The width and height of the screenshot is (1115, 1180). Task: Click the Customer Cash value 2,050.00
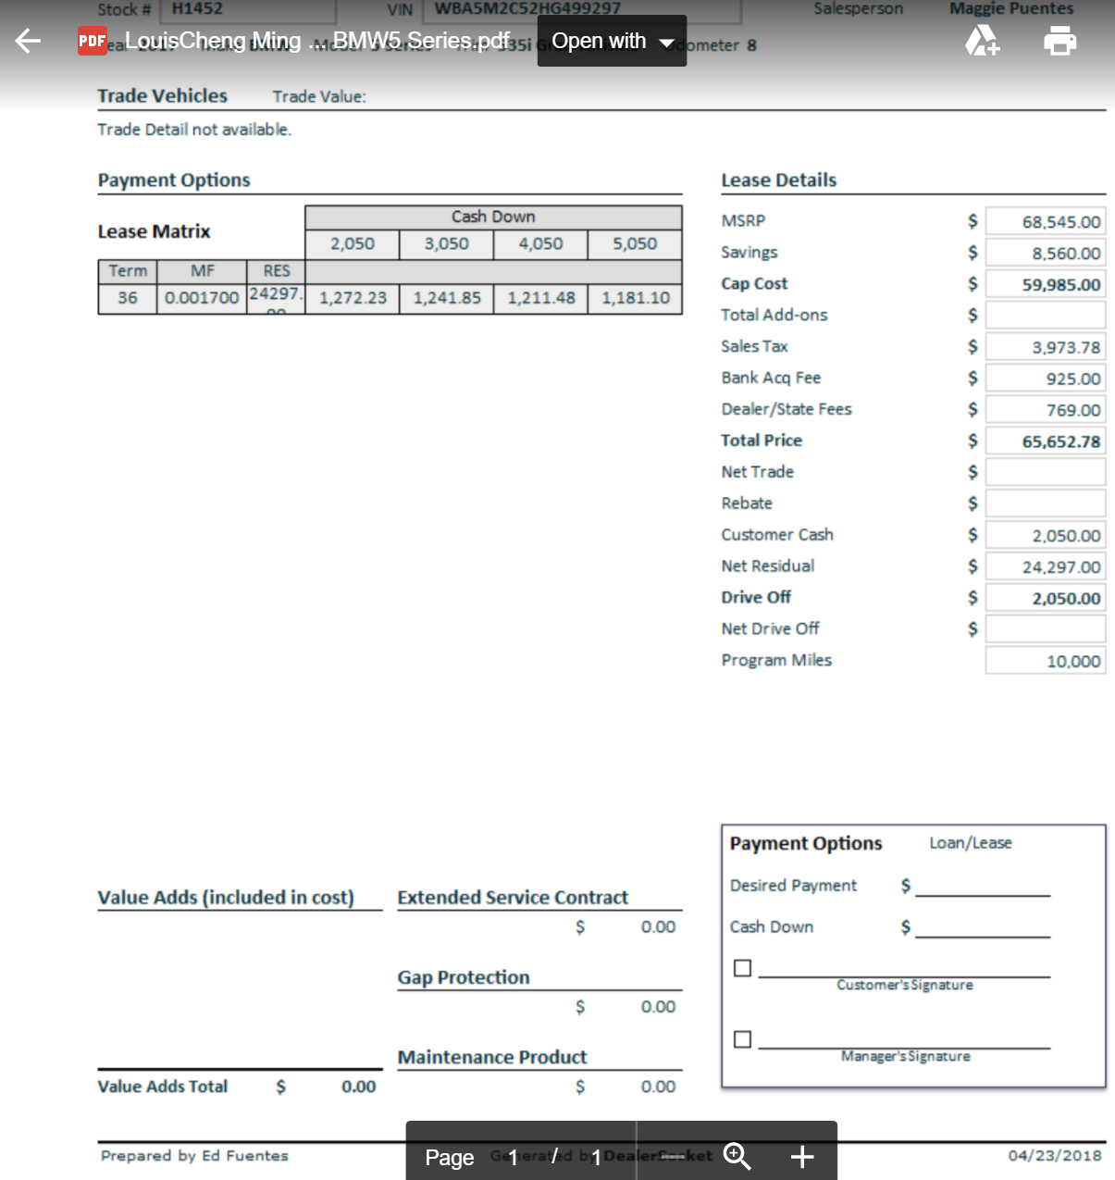(x=1046, y=536)
